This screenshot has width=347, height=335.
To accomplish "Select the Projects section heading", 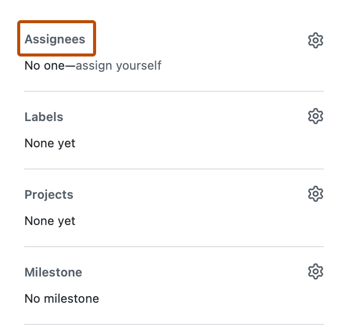I will click(49, 195).
